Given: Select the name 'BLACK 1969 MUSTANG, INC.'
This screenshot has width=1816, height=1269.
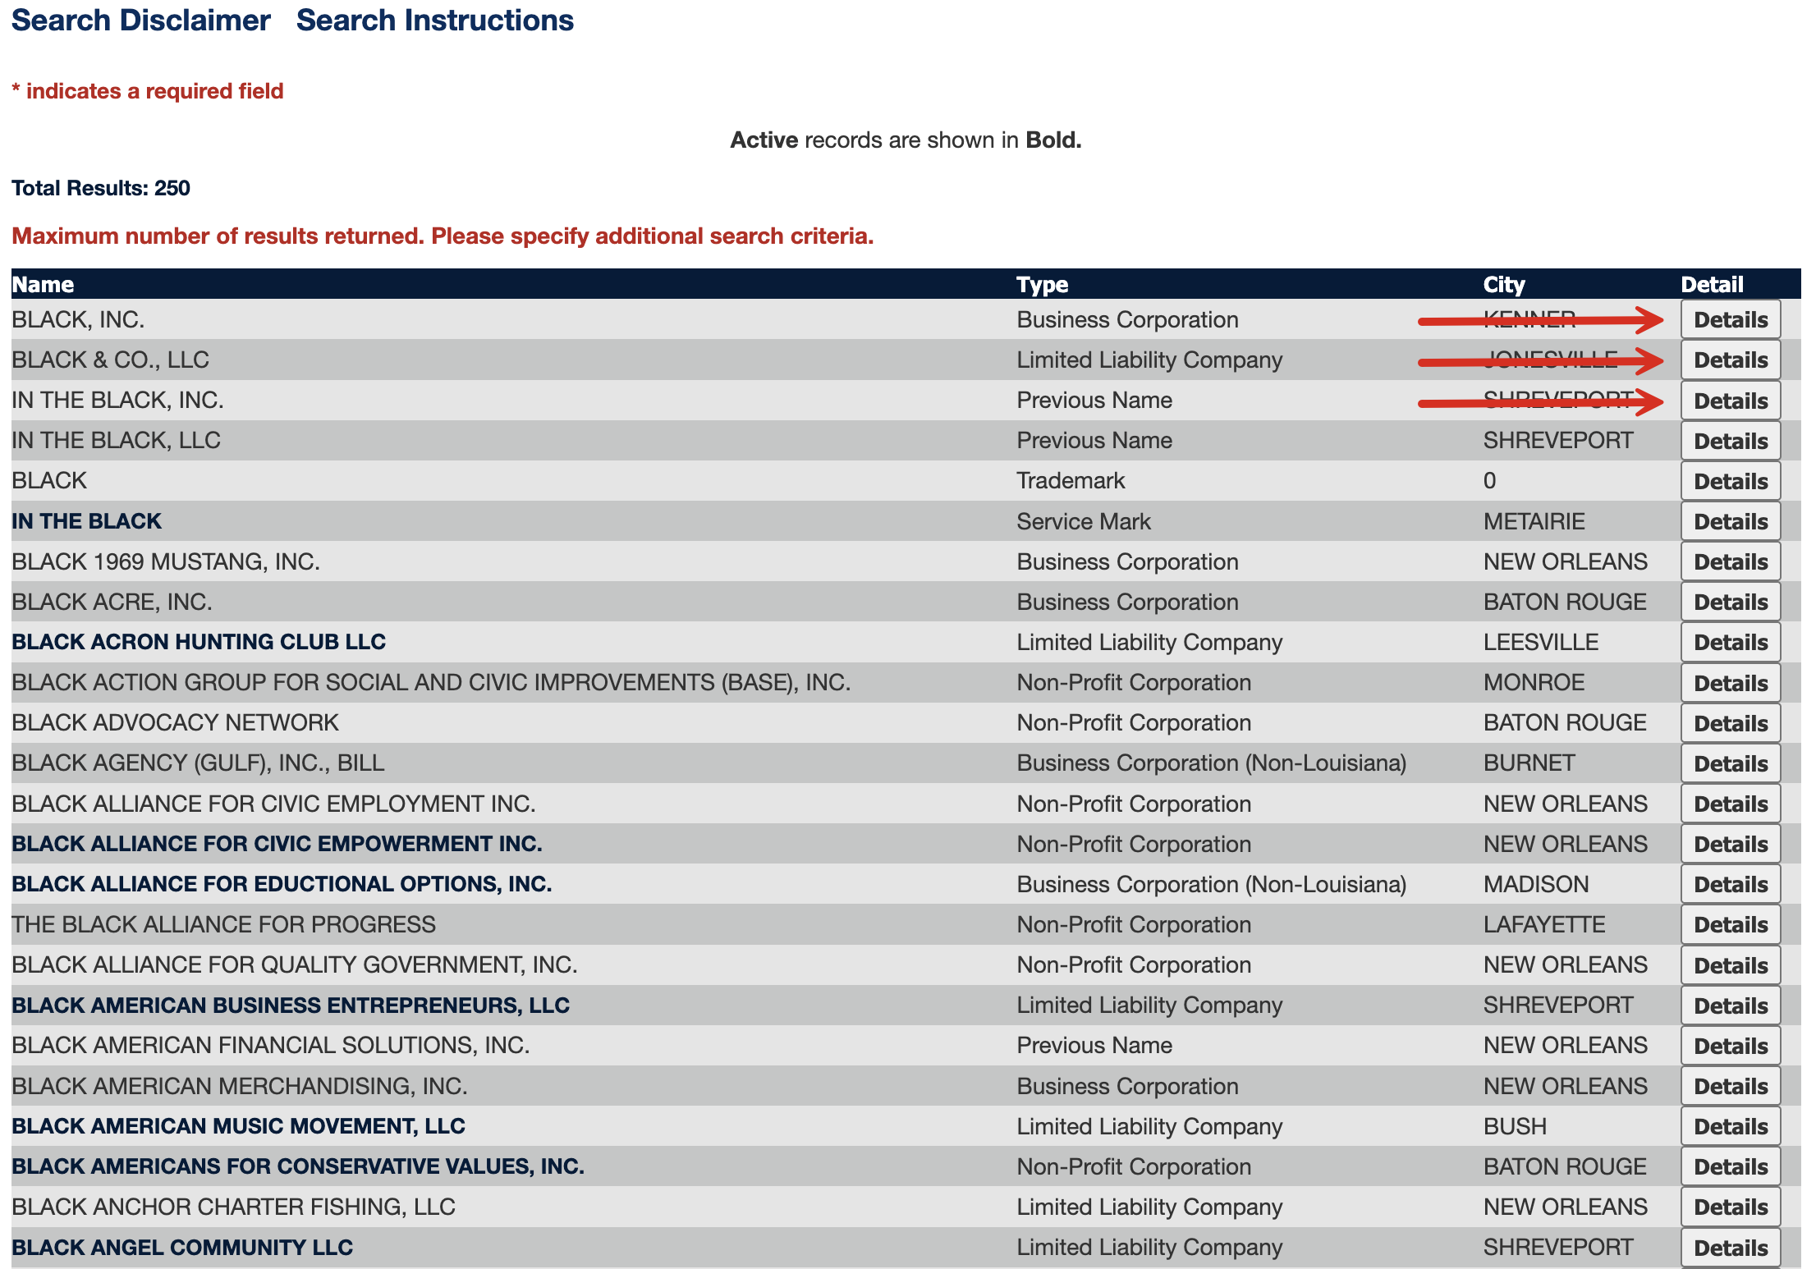Looking at the screenshot, I should click(x=166, y=561).
